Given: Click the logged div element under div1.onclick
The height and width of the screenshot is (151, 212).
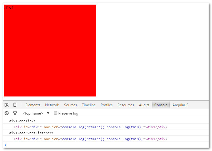Looking at the screenshot, I should tap(90, 127).
